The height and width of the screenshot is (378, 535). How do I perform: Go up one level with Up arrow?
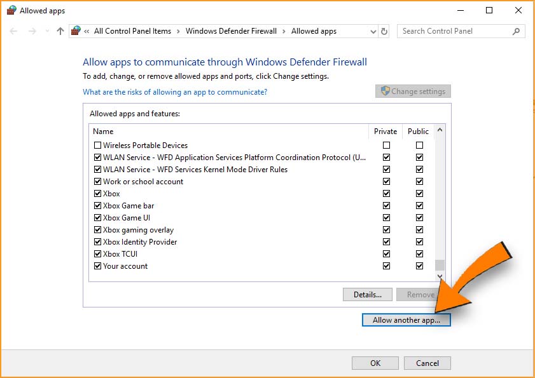pos(60,31)
